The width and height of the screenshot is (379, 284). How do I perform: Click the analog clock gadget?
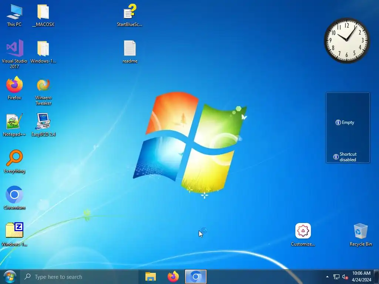[x=346, y=40]
